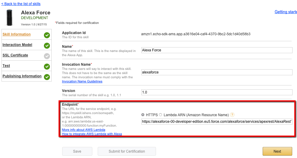The height and width of the screenshot is (158, 297).
Task: Click the 'Version 1.0 | 9/27/15' text
Action: (x=34, y=24)
